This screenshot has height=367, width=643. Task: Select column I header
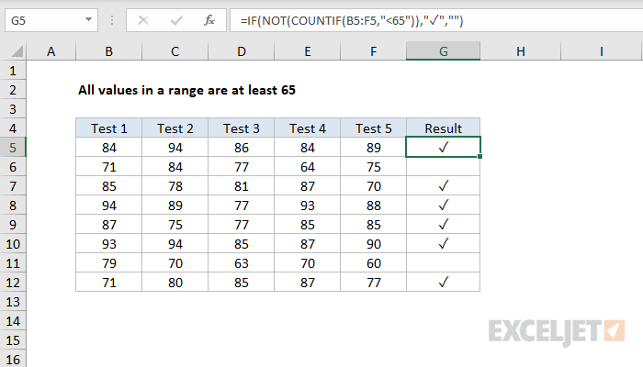tap(601, 52)
